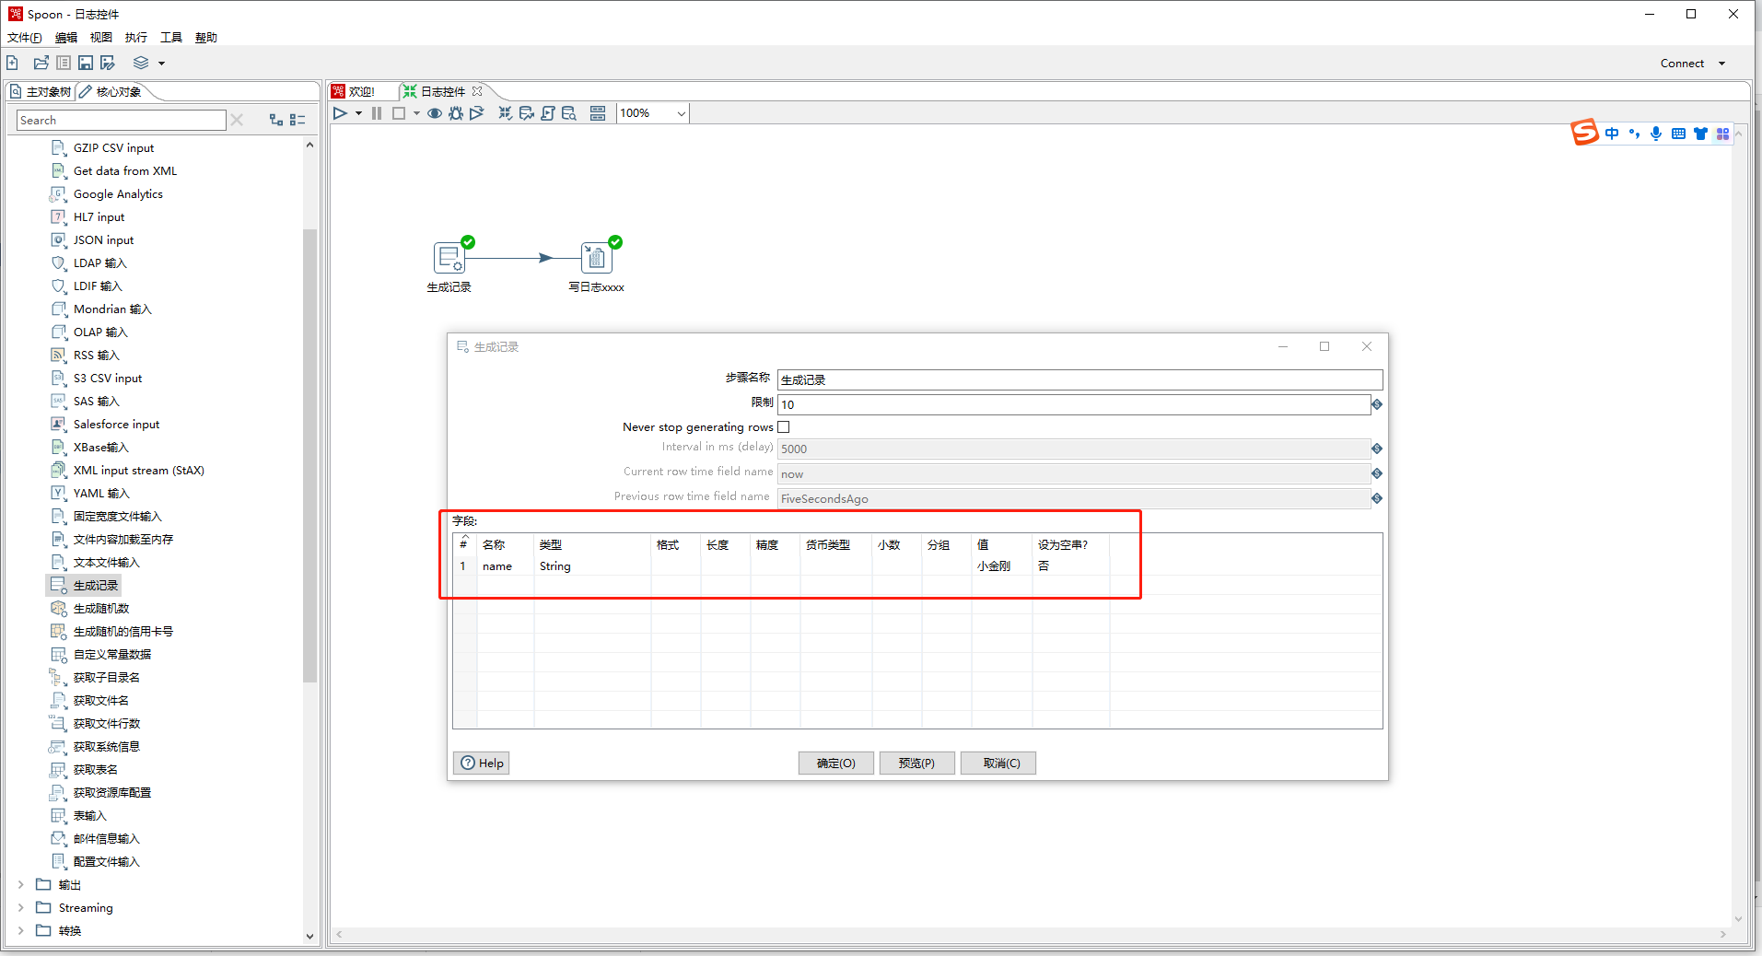The image size is (1762, 956).
Task: Click the show results panel icon
Action: (598, 113)
